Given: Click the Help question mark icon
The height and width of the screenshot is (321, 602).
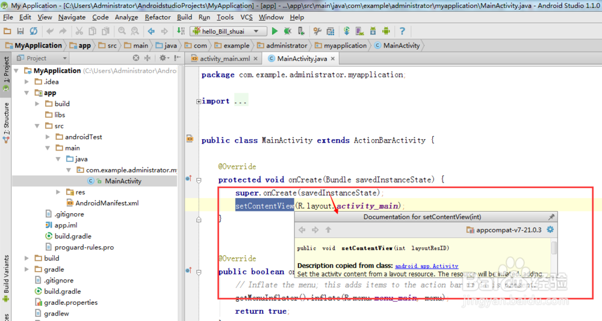Looking at the screenshot, I should [402, 31].
